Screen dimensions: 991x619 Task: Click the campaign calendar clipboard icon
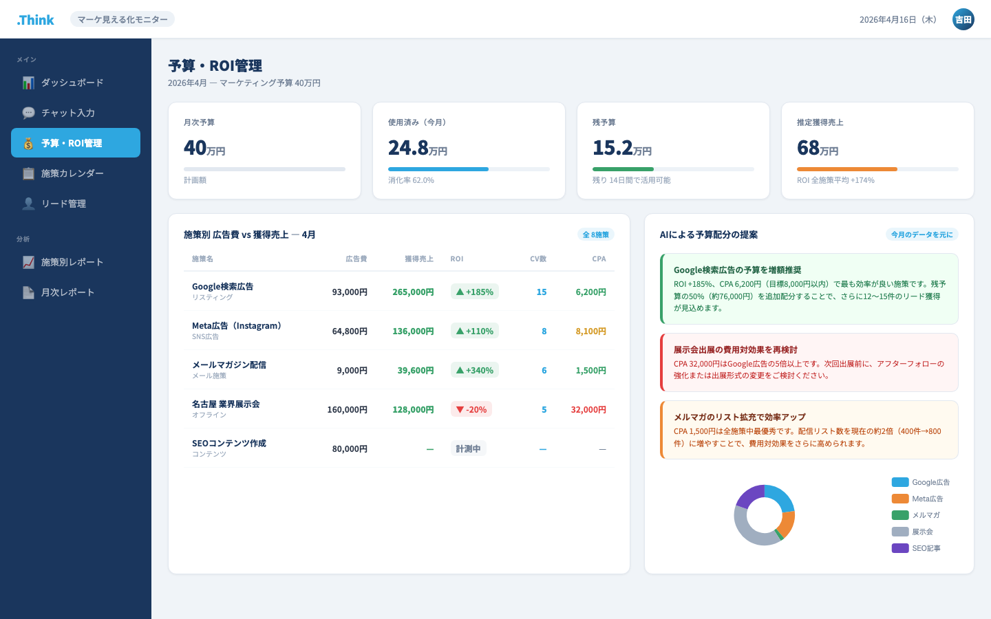coord(28,173)
